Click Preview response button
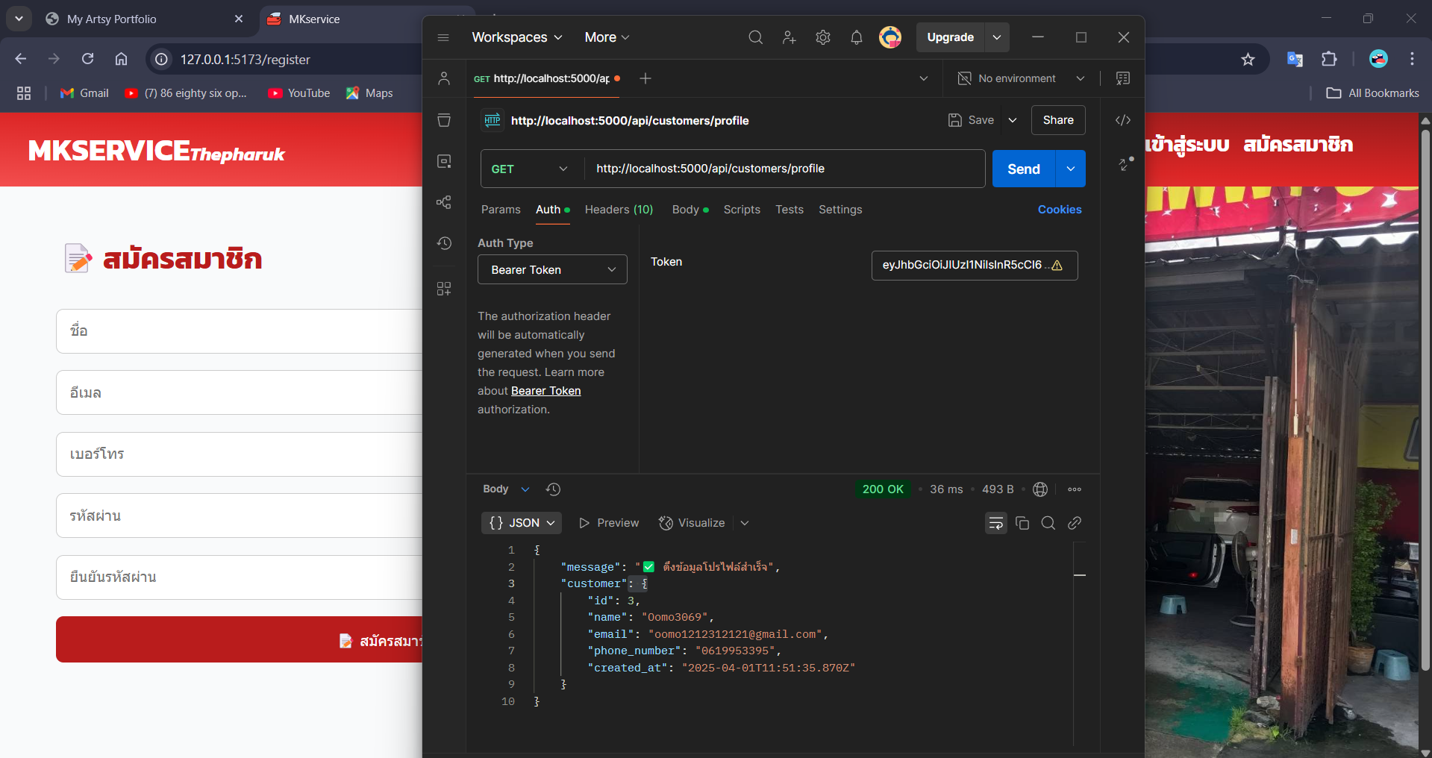 tap(609, 523)
